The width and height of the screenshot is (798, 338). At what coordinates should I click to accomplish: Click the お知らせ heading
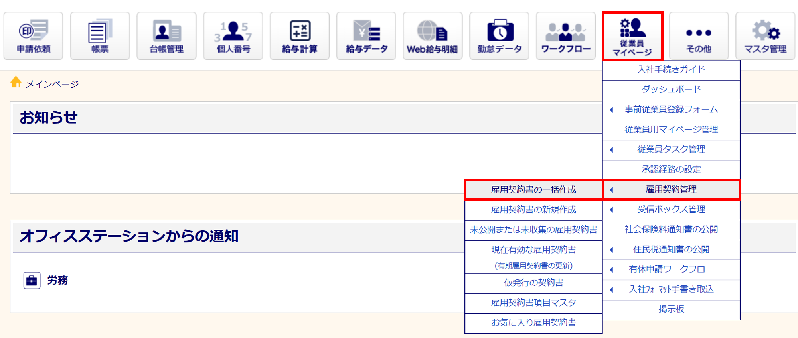48,118
